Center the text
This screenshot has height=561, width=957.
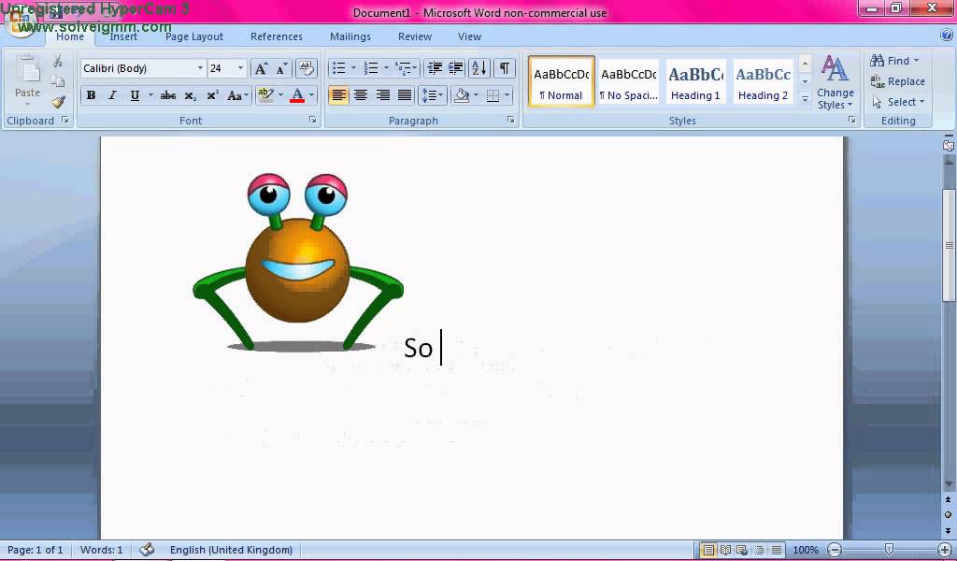pos(361,95)
